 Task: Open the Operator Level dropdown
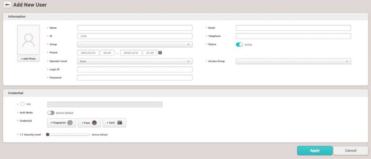tap(134, 61)
